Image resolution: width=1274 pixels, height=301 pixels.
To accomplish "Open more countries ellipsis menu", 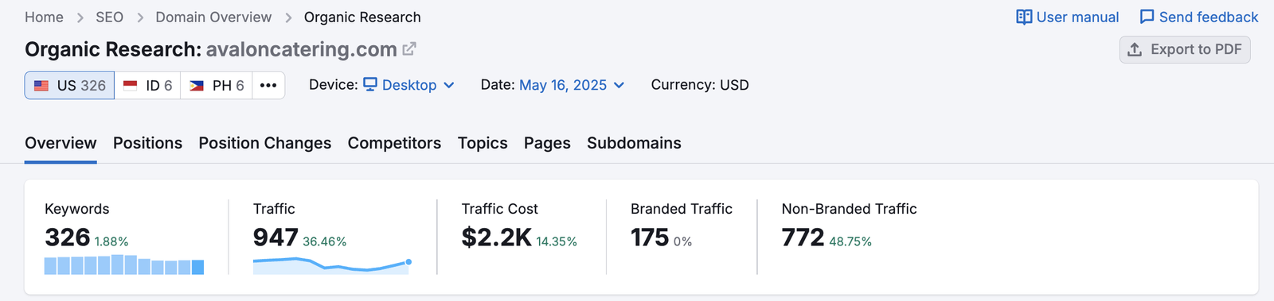I will pos(268,85).
